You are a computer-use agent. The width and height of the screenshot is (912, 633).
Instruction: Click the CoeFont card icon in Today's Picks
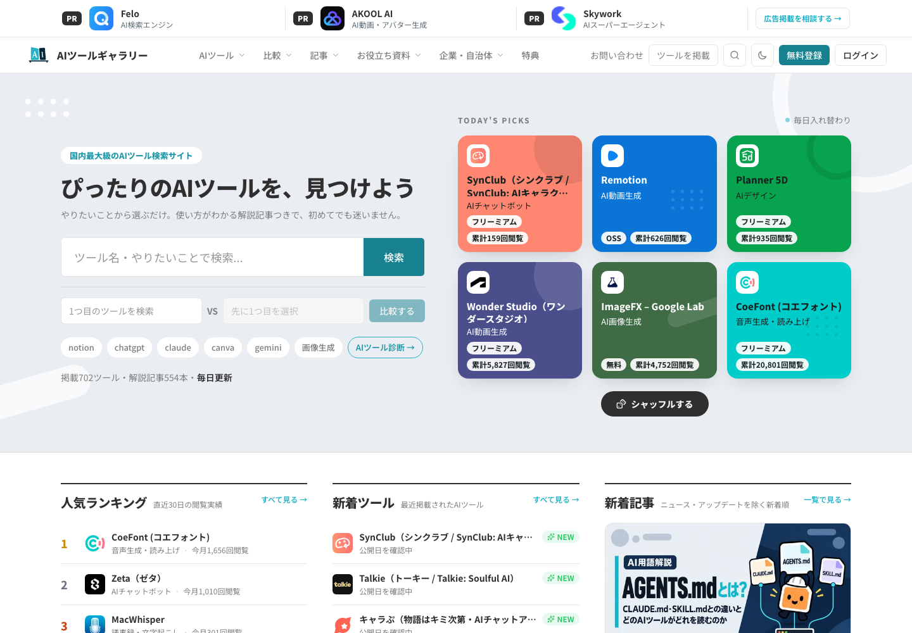747,282
